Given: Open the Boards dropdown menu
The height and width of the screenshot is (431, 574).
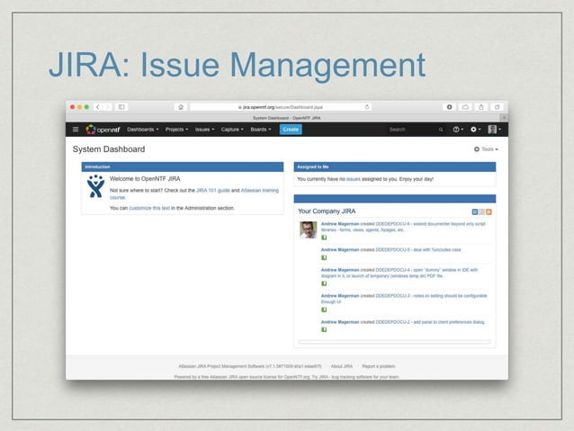Looking at the screenshot, I should pos(261,130).
